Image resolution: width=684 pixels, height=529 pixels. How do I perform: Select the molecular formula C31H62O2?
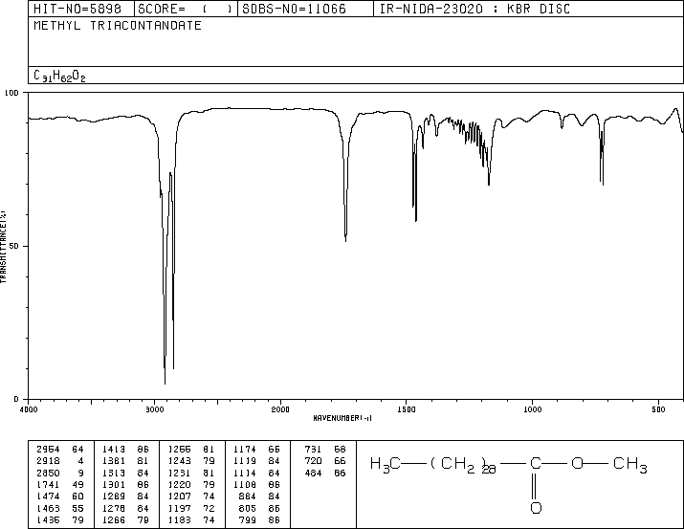(59, 76)
